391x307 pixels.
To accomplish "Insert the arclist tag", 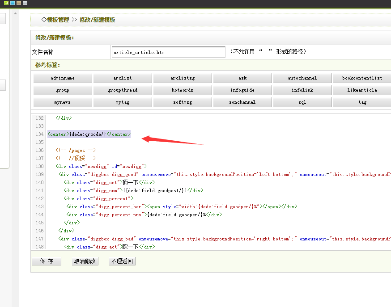I will [123, 78].
